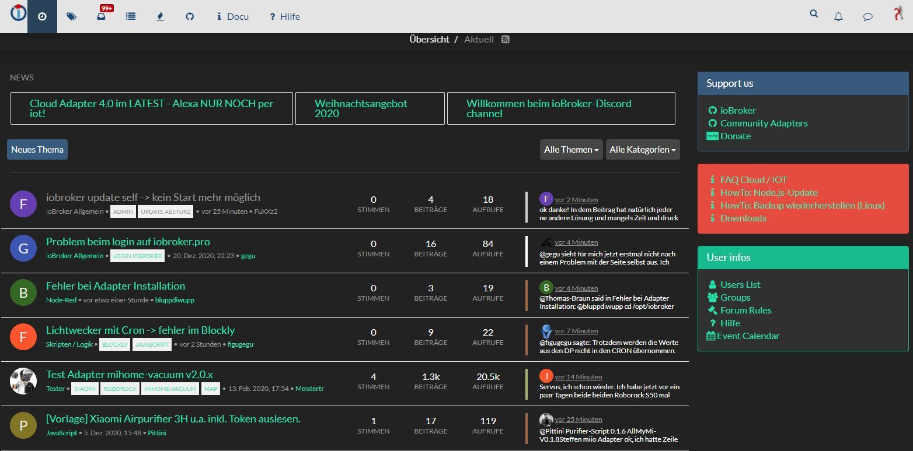The width and height of the screenshot is (913, 451).
Task: Open HowTo: Node.js-Update link
Action: tap(769, 192)
